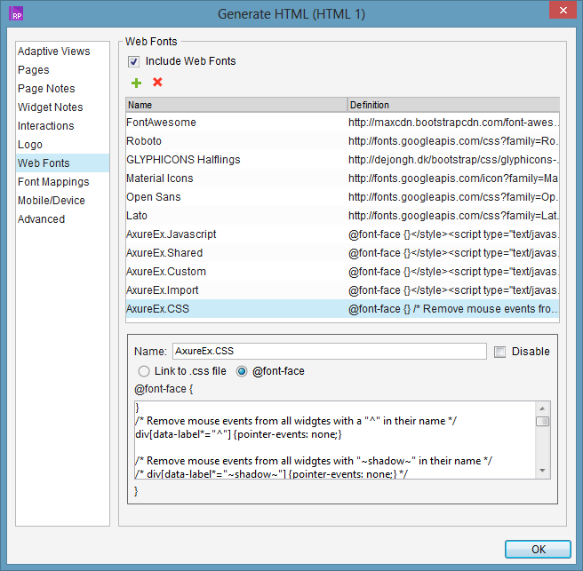Screen dimensions: 583x571
Task: Sort by the Definition column header
Action: pos(451,105)
